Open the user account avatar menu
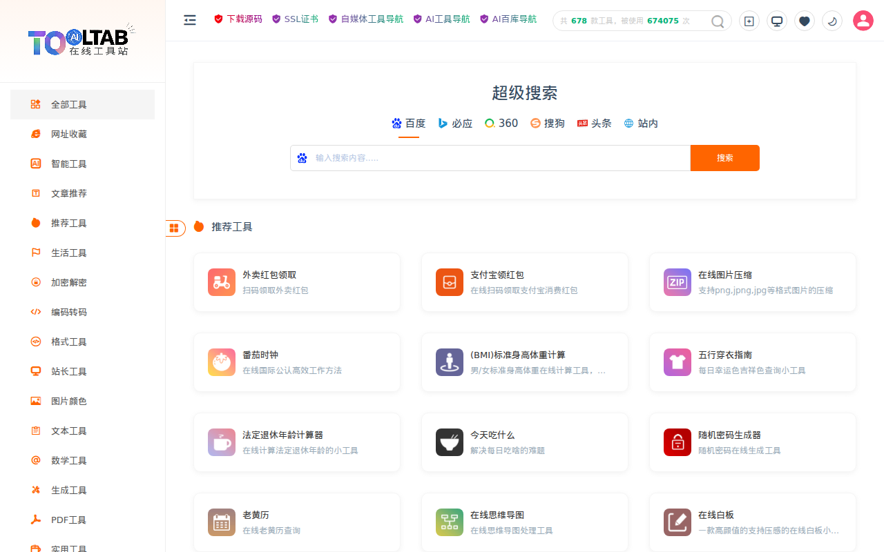Viewport: 884px width, 552px height. pyautogui.click(x=863, y=21)
